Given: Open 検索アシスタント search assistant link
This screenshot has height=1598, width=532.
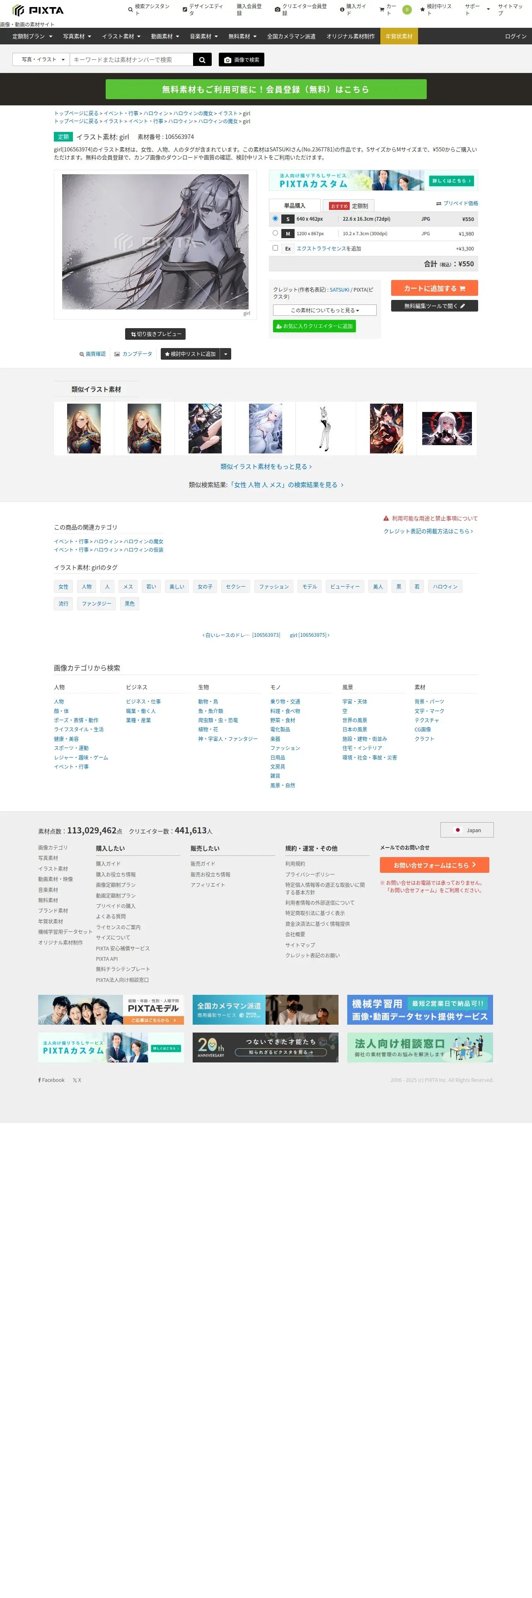Looking at the screenshot, I should (x=149, y=9).
